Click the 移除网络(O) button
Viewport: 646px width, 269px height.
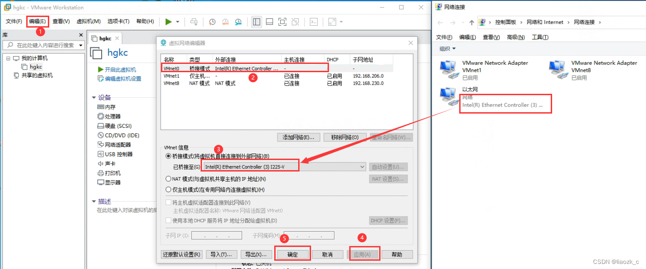[345, 137]
